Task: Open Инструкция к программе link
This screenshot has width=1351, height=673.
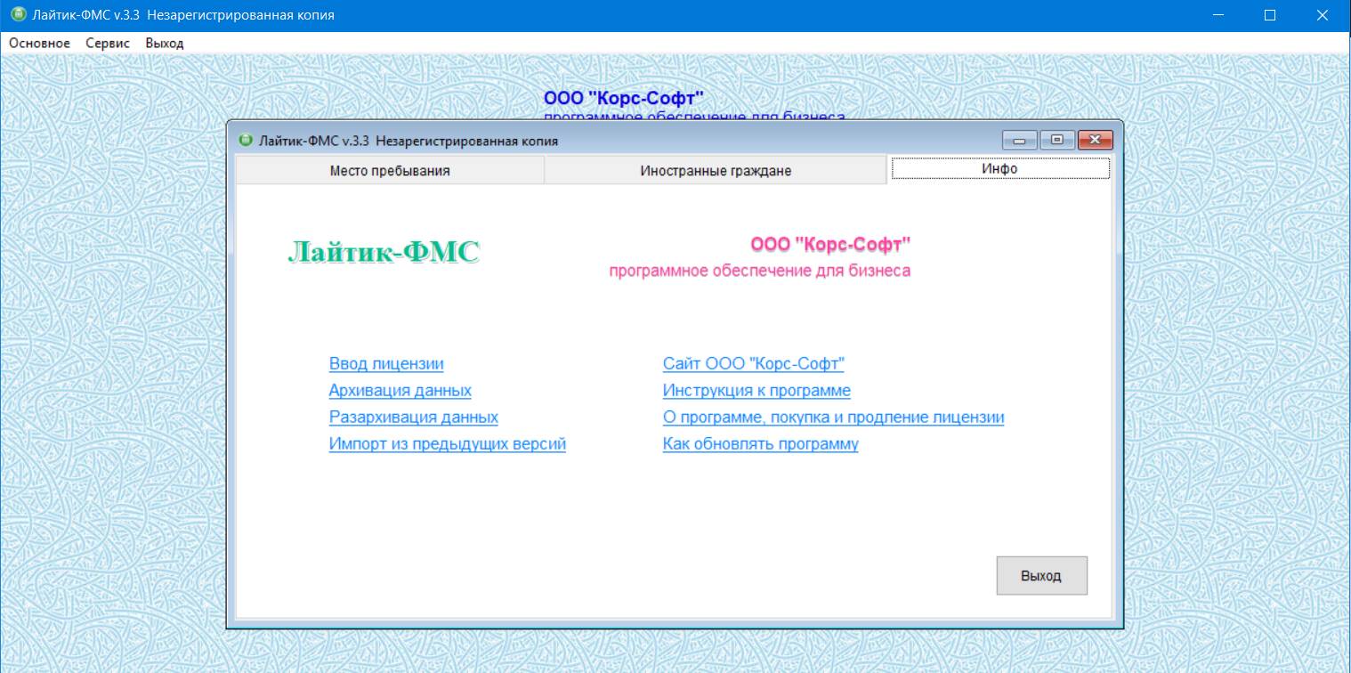Action: coord(756,391)
